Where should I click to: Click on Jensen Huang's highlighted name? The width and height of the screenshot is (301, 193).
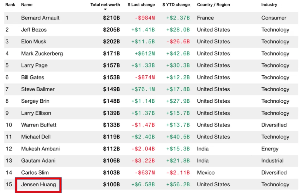38,184
